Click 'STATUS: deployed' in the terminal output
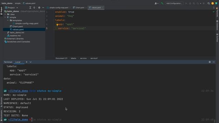The image size is (219, 123). [x=16, y=107]
